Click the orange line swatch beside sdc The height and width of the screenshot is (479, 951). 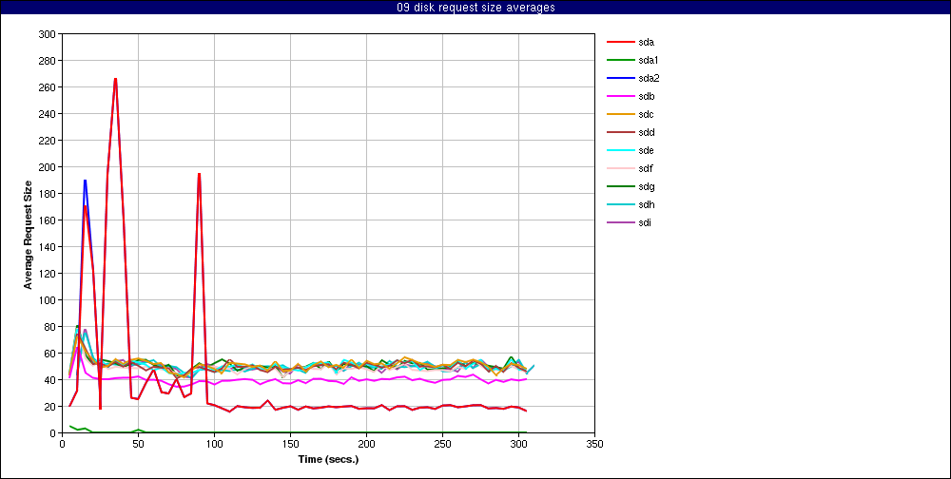(620, 115)
